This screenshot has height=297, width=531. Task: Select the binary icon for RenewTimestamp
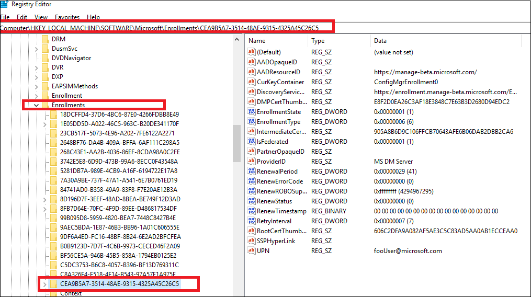[x=251, y=211]
